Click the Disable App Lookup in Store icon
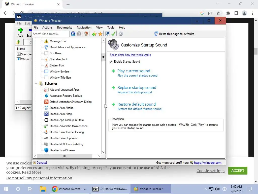 [x=46, y=120]
